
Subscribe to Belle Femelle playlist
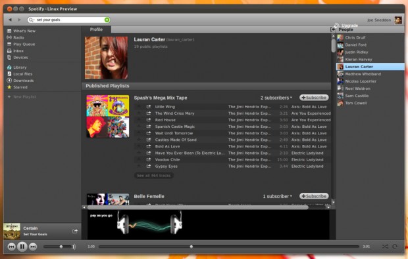point(314,196)
